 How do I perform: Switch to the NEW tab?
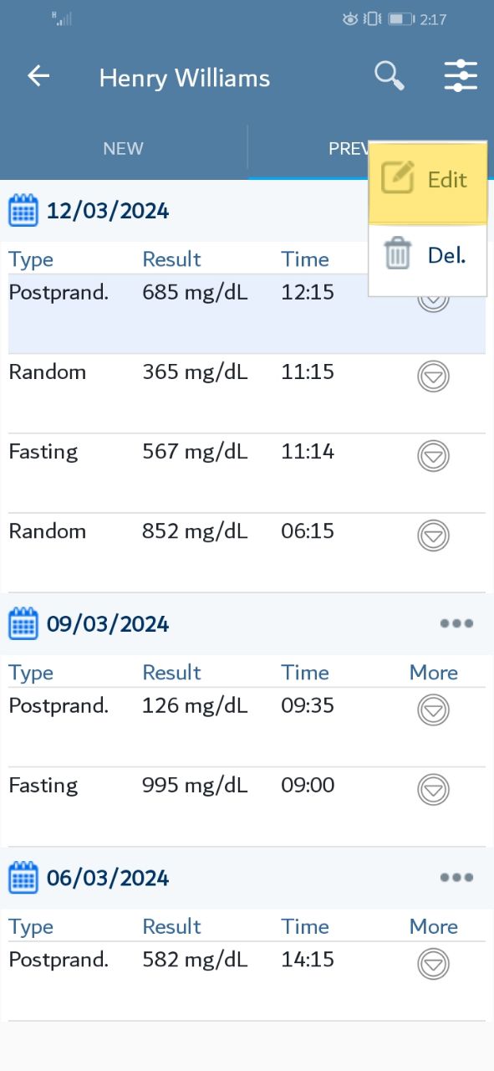point(124,149)
